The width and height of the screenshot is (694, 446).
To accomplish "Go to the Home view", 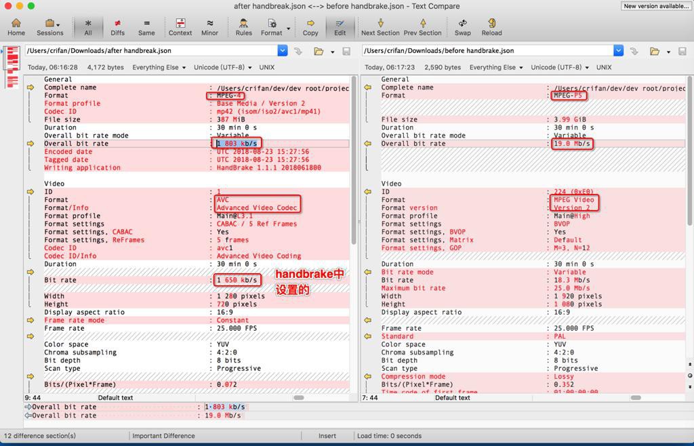I will pos(16,27).
